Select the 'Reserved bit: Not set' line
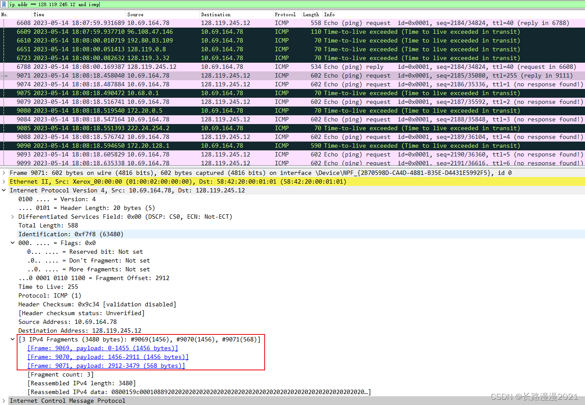 (x=85, y=252)
